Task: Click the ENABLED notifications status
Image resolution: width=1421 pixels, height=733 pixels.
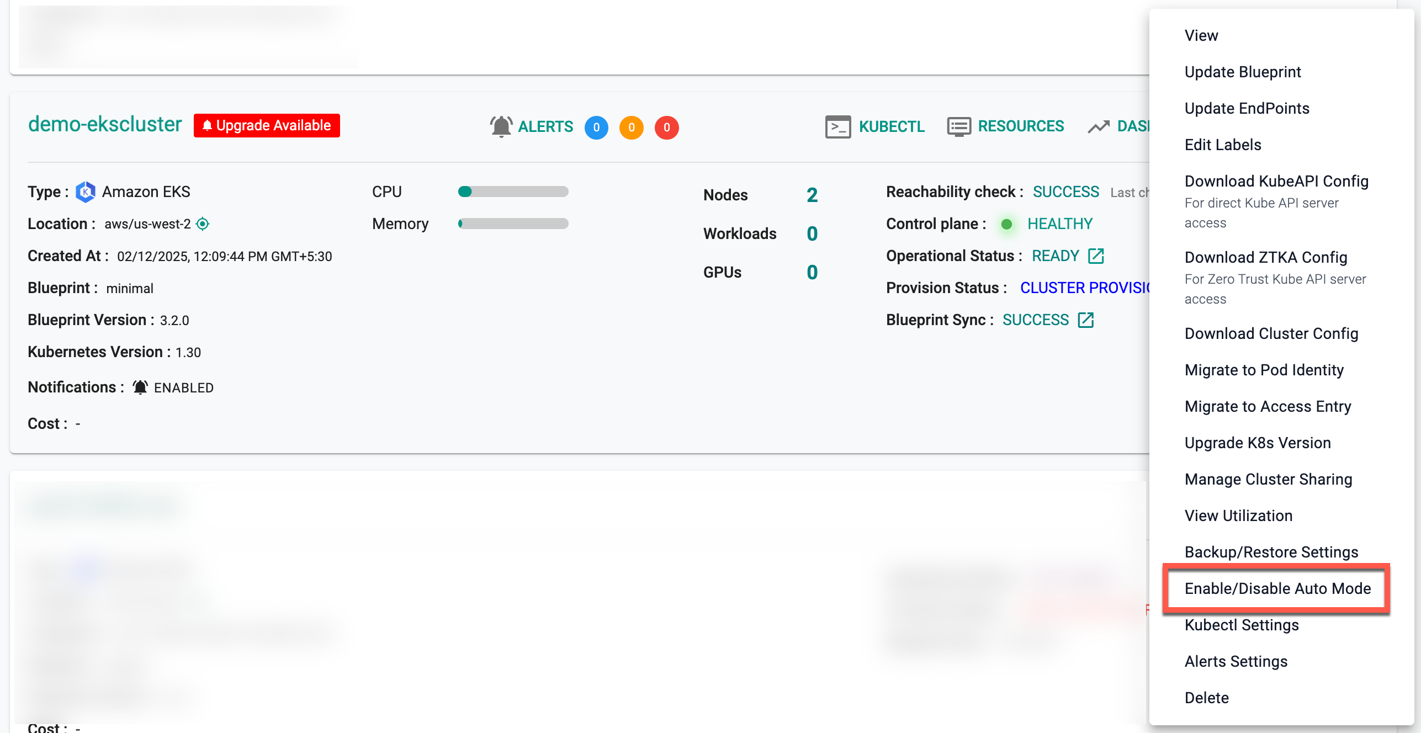Action: click(184, 387)
